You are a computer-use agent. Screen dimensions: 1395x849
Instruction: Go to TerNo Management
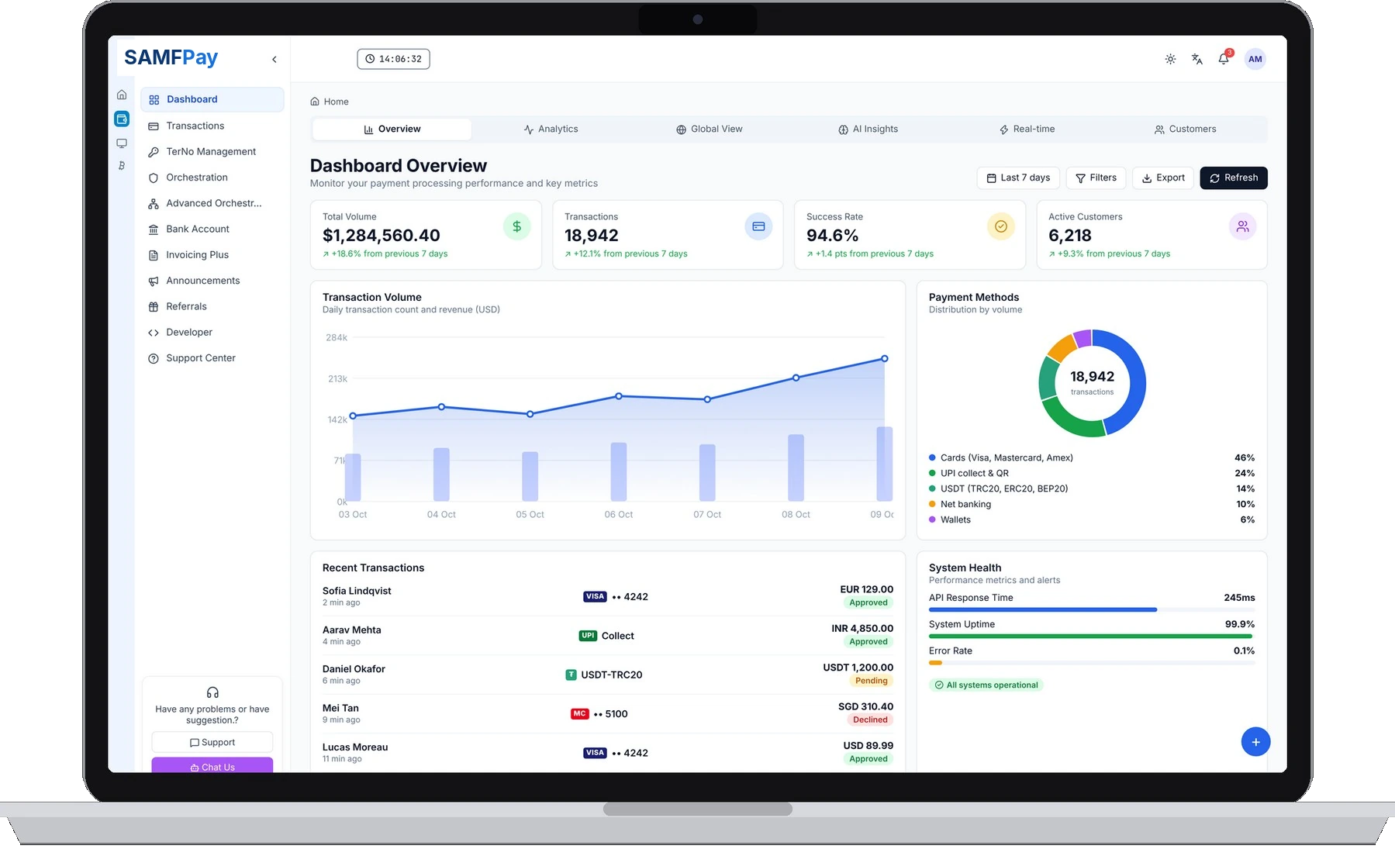tap(212, 151)
